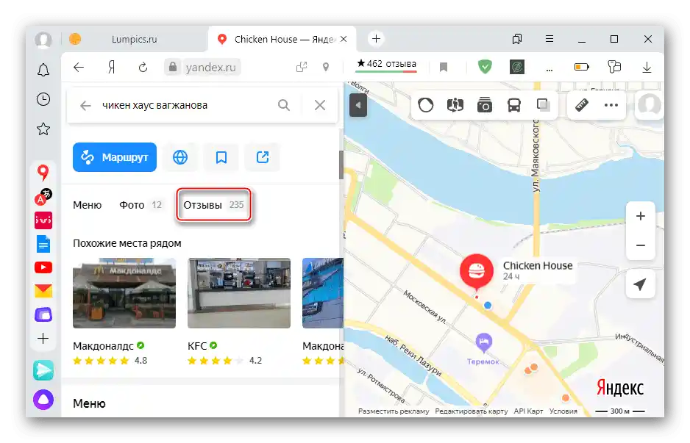Save place with bookmark button
Image resolution: width=690 pixels, height=443 pixels.
pyautogui.click(x=221, y=157)
